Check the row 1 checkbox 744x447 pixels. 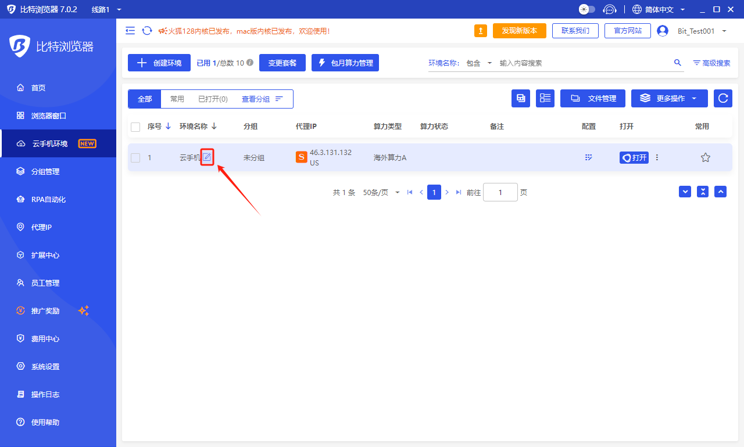[x=135, y=158]
